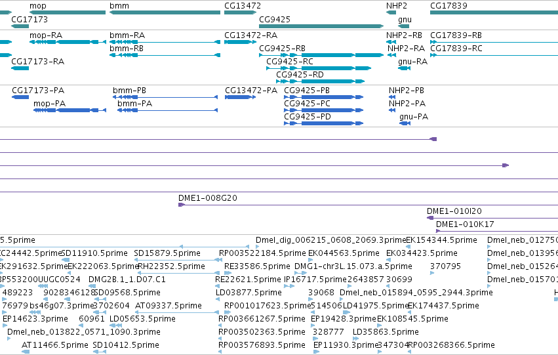Select the SD09568.5prime label

[x=127, y=292]
